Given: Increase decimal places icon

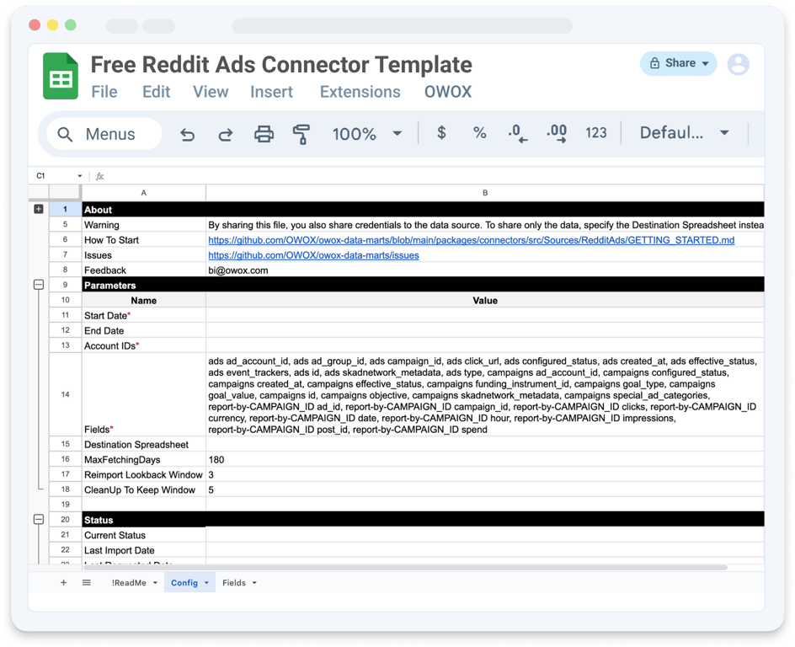Looking at the screenshot, I should coord(557,133).
